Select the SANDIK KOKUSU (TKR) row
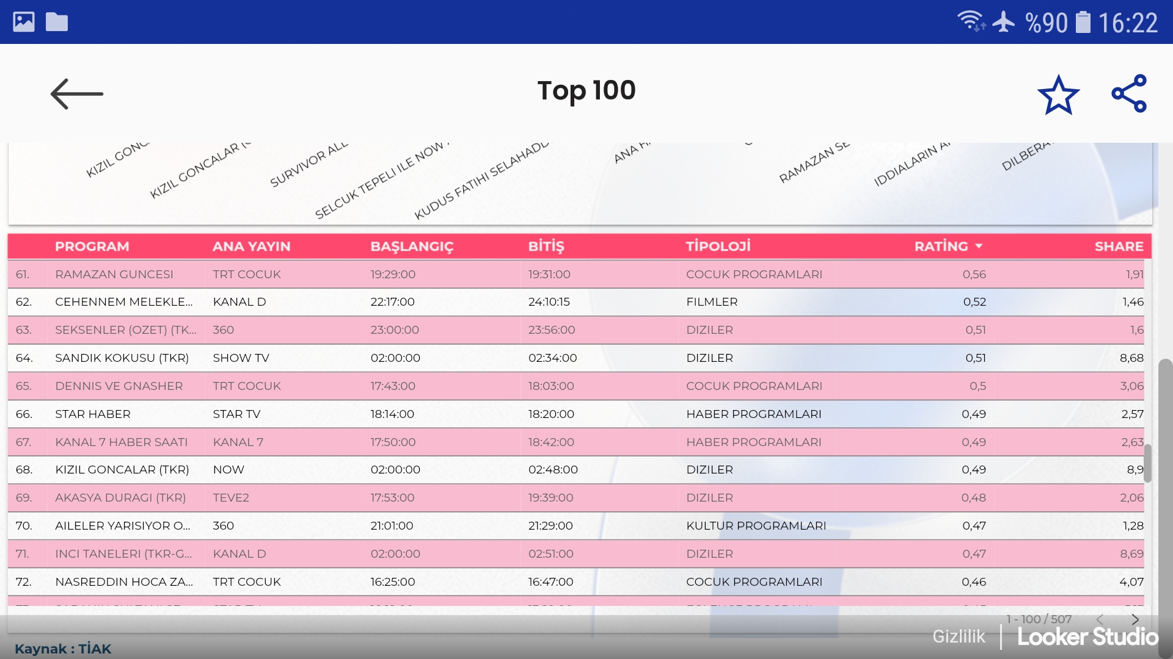 coord(122,358)
